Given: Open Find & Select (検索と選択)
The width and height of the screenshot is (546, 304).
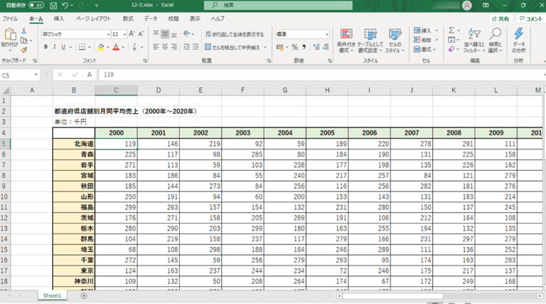Looking at the screenshot, I should tap(495, 41).
